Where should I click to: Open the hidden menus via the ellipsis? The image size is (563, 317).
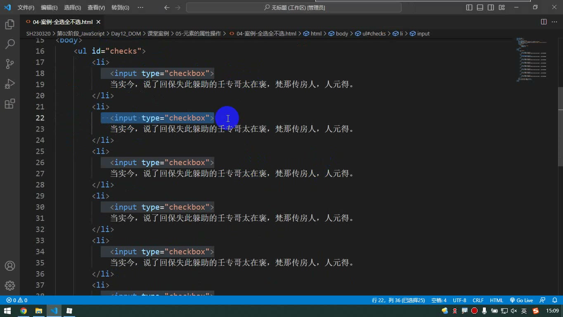[x=140, y=7]
